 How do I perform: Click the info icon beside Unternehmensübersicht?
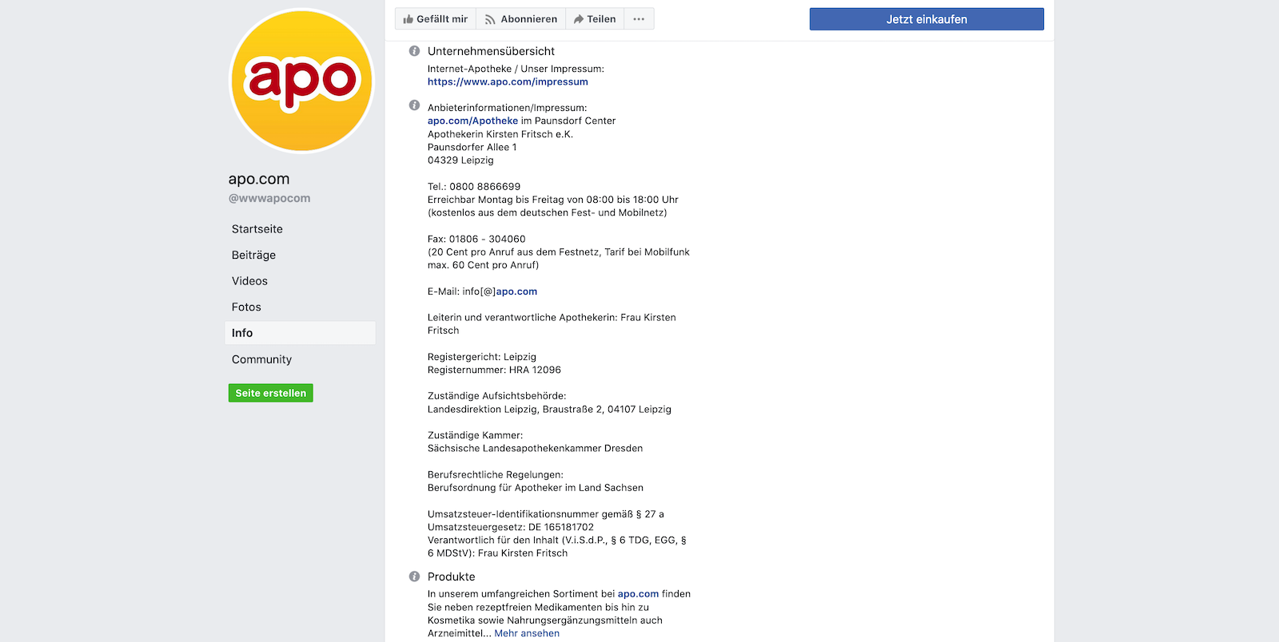(414, 51)
